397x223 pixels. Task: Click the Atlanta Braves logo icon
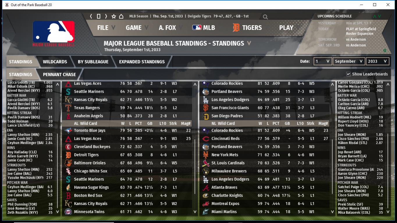[x=206, y=188]
